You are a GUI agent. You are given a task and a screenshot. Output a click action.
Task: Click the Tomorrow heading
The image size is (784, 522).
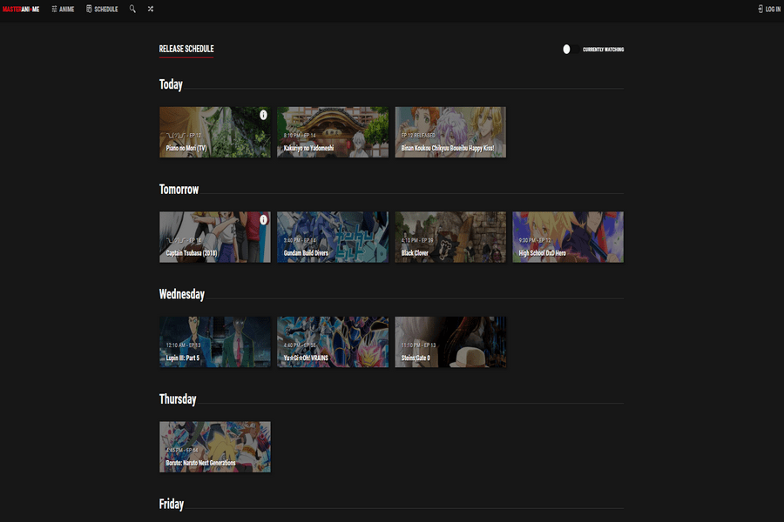point(179,190)
